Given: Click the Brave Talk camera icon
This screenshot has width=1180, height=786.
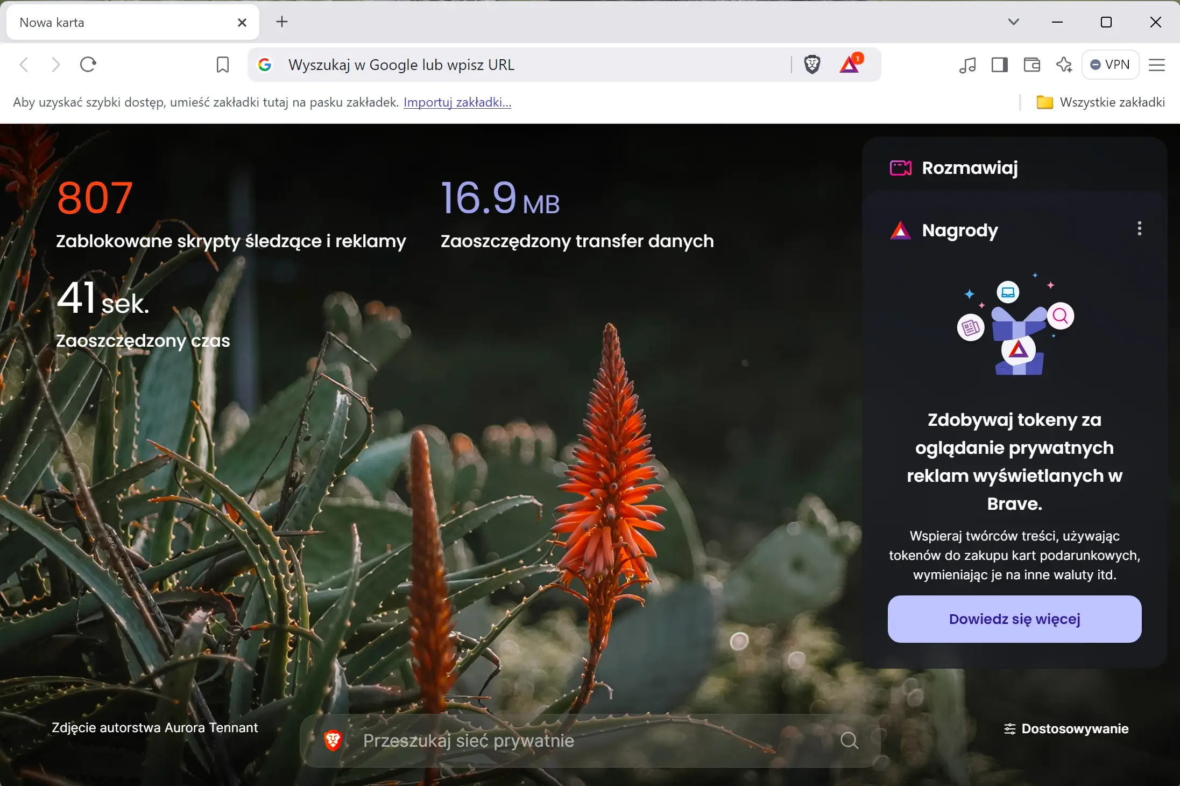Looking at the screenshot, I should 901,168.
